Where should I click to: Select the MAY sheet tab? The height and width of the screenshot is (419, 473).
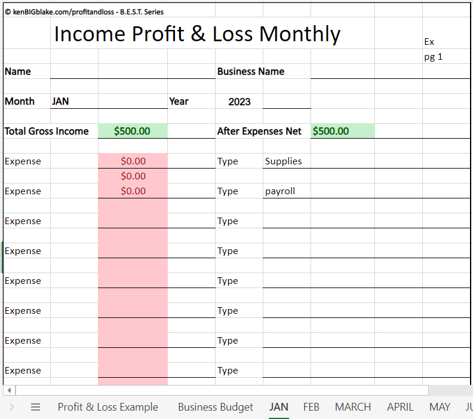coord(440,407)
